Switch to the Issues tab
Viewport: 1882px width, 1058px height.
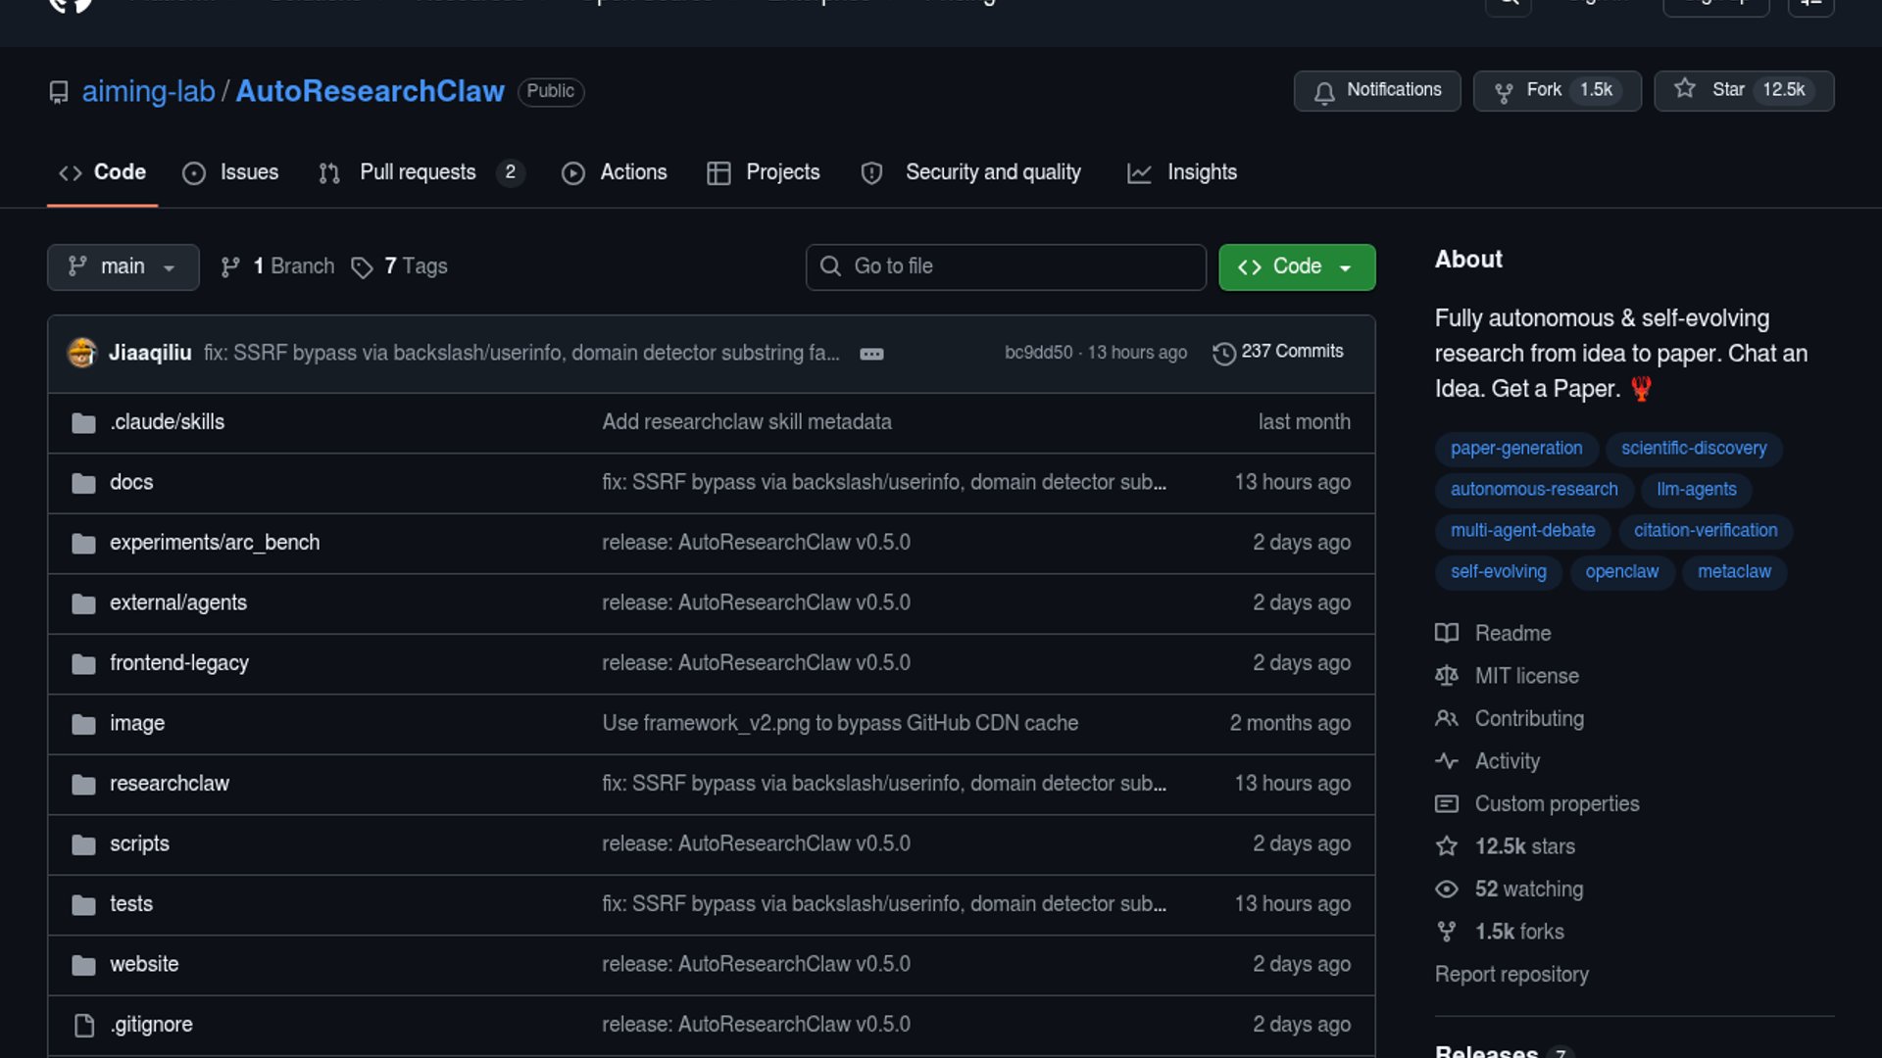click(230, 172)
